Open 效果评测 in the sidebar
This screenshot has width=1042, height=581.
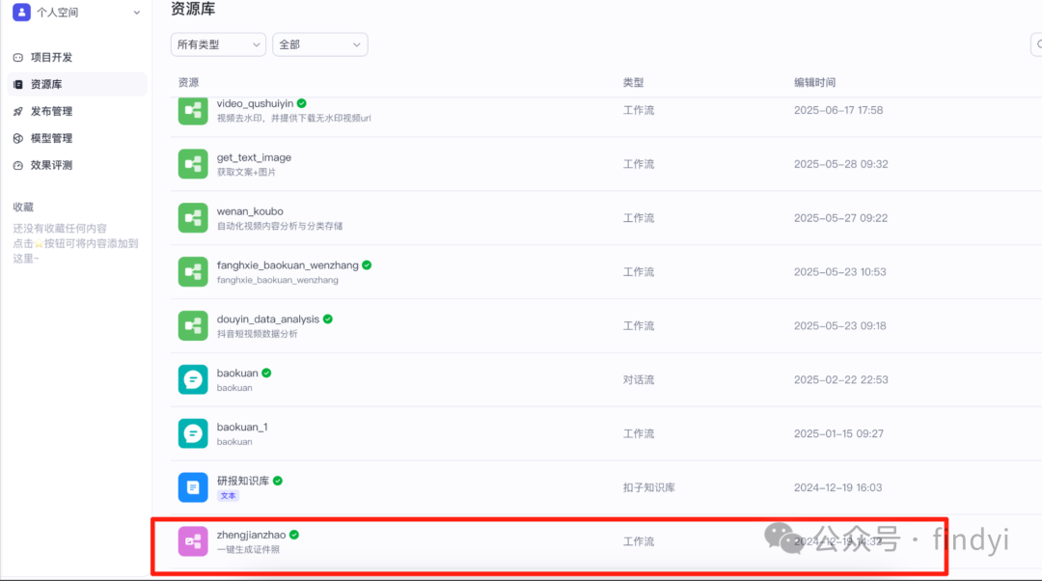(x=76, y=165)
